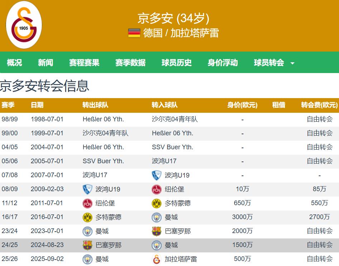Click the 85万 transfer fee cell
This screenshot has height=266, width=339.
(x=319, y=189)
